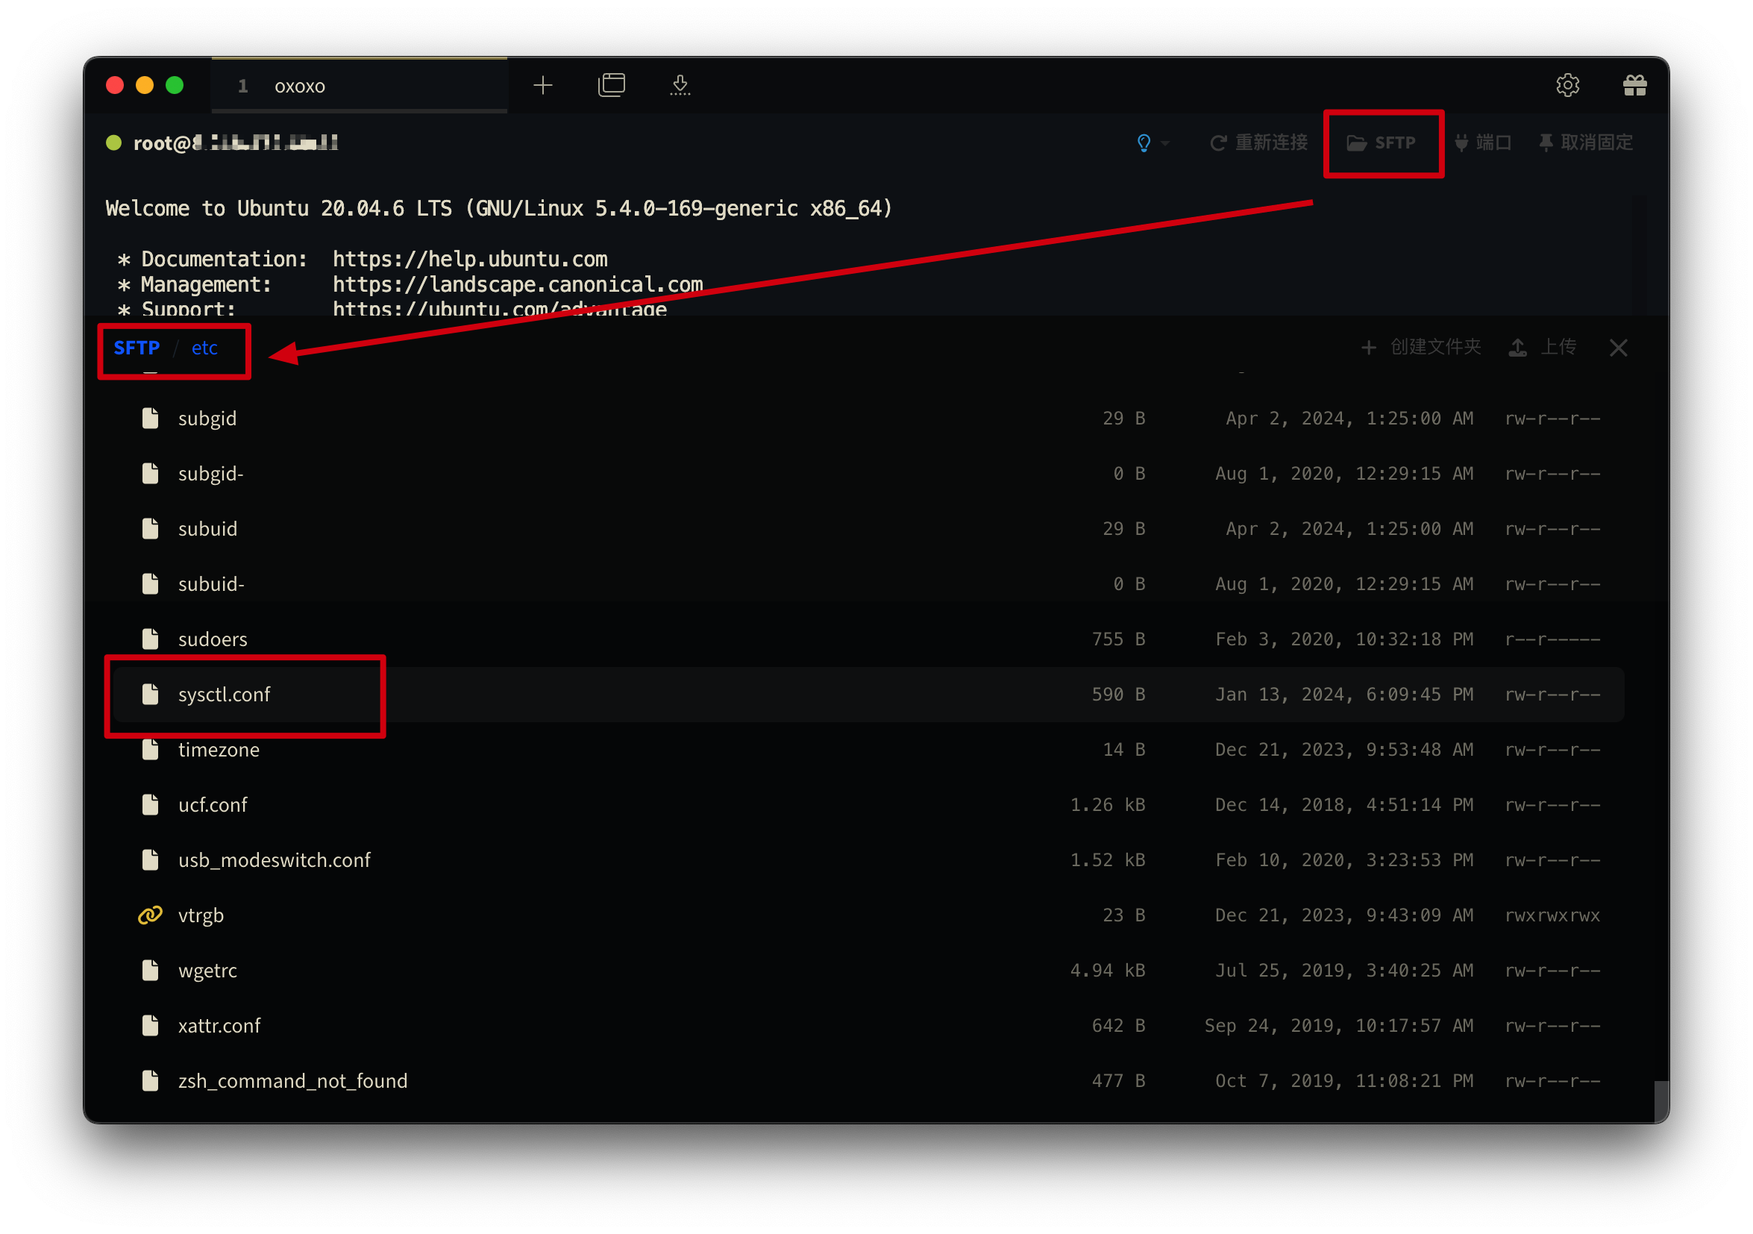The width and height of the screenshot is (1753, 1234).
Task: Click the file icon beside wgetrc
Action: coord(151,970)
